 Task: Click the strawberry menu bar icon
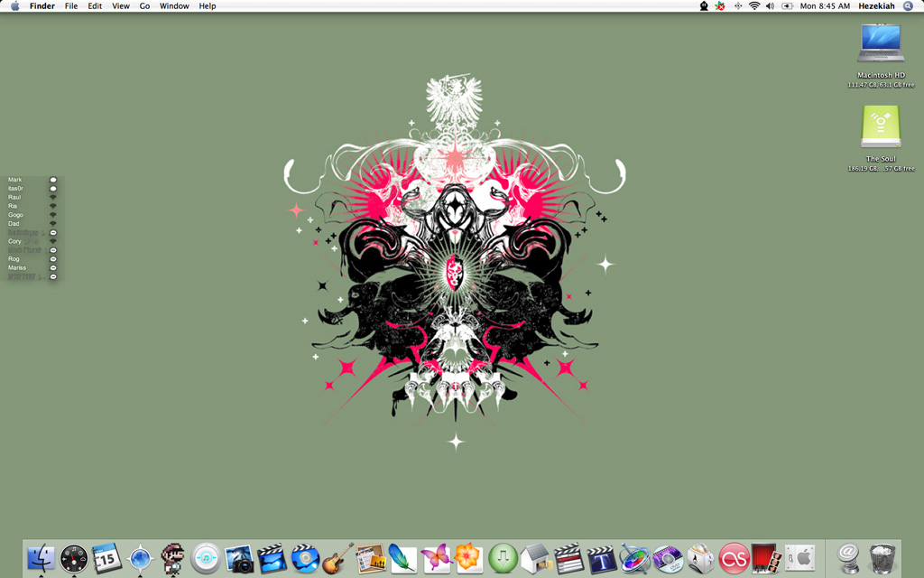[720, 6]
